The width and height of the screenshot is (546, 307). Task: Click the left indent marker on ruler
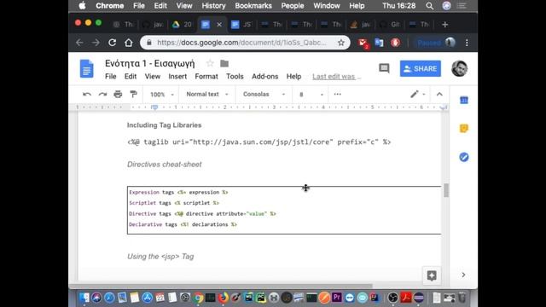pos(154,107)
